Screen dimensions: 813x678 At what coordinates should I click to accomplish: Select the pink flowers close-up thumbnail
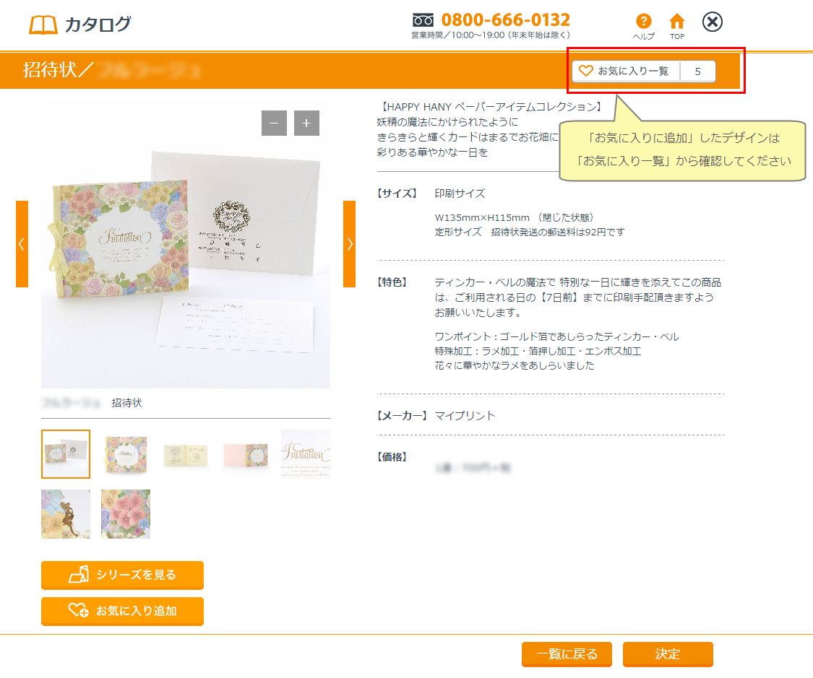[x=126, y=514]
